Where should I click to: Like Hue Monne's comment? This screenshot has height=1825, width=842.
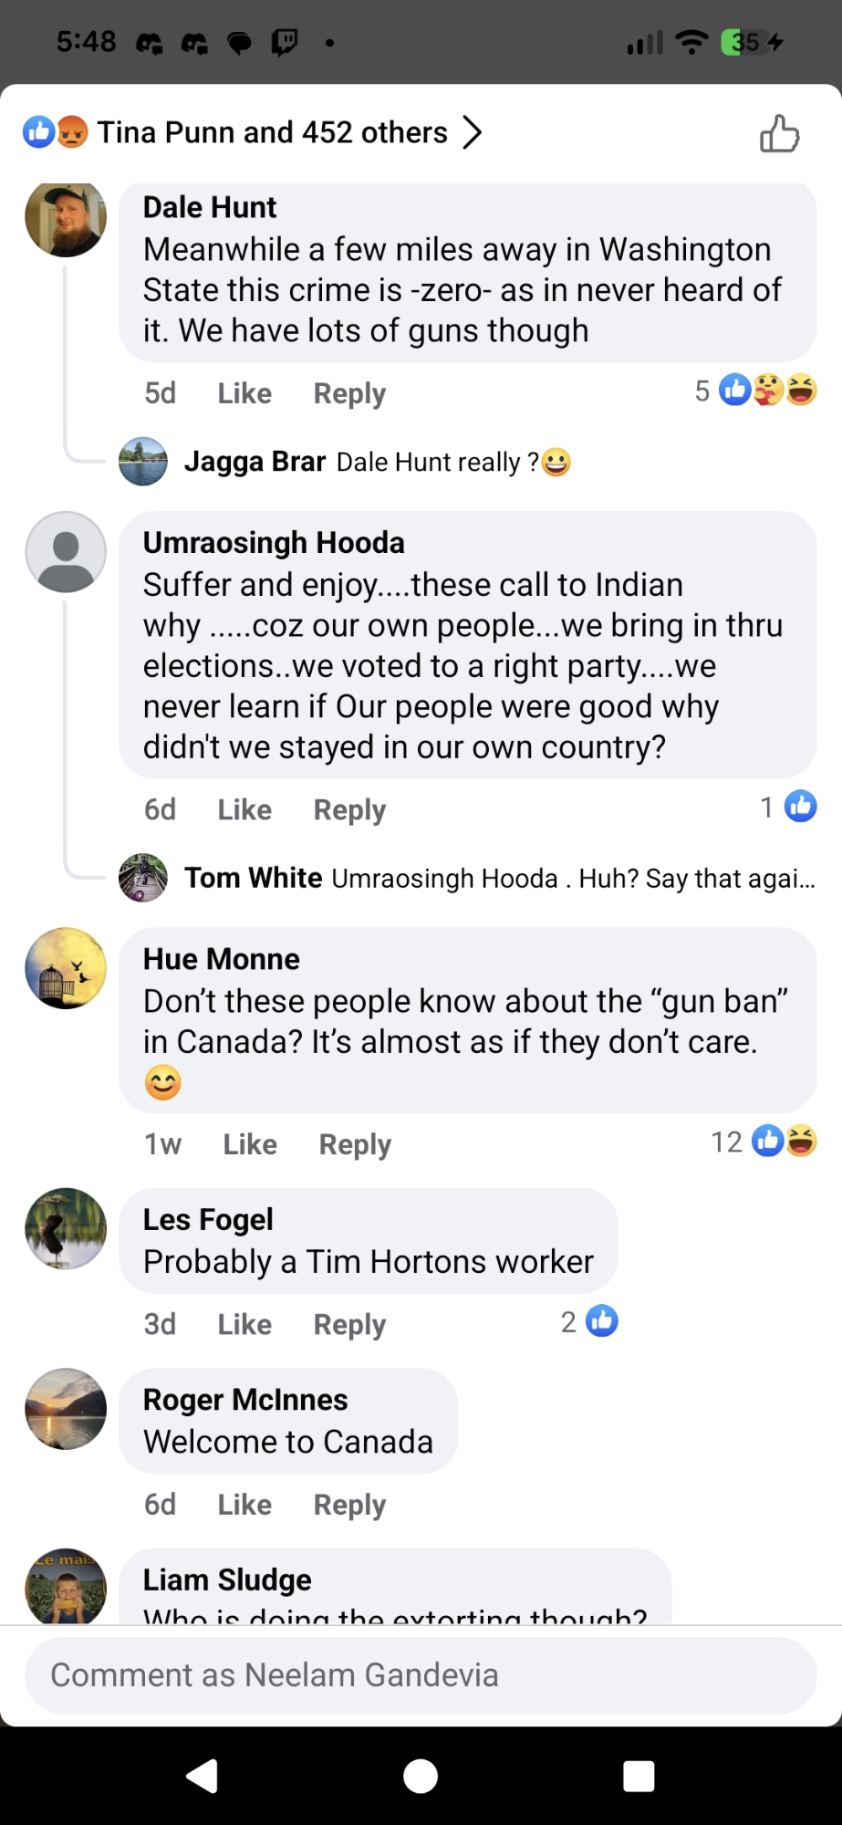tap(250, 1144)
